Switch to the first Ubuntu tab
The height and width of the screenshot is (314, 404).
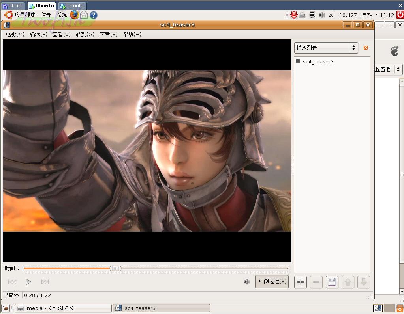pyautogui.click(x=42, y=6)
